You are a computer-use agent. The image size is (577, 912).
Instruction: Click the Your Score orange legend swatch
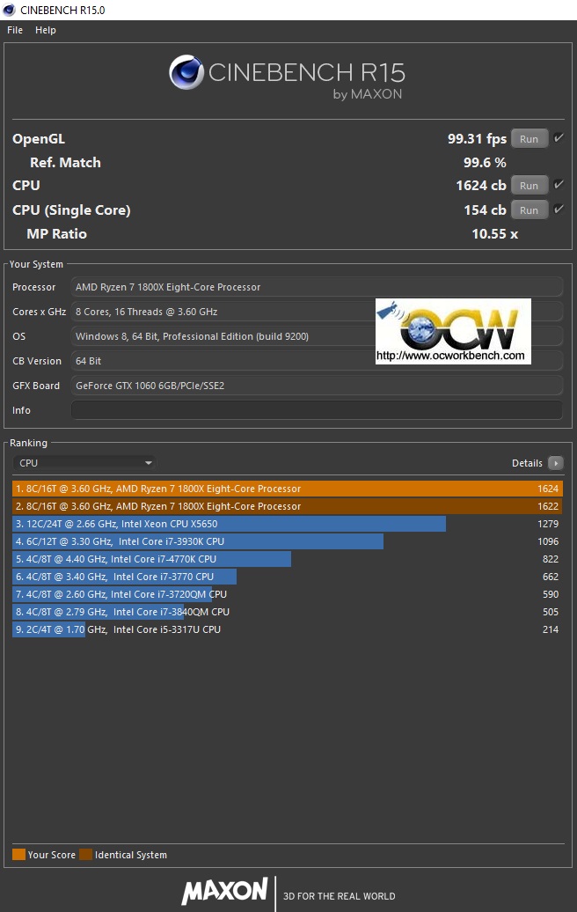pos(18,855)
